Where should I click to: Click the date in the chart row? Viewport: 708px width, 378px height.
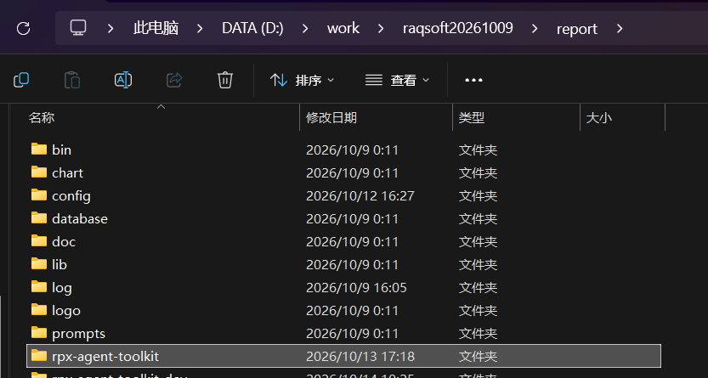tap(352, 172)
